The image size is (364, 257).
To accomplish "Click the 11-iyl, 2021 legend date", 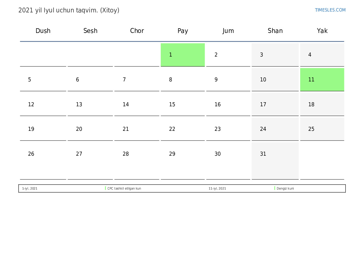I will coord(217,189).
